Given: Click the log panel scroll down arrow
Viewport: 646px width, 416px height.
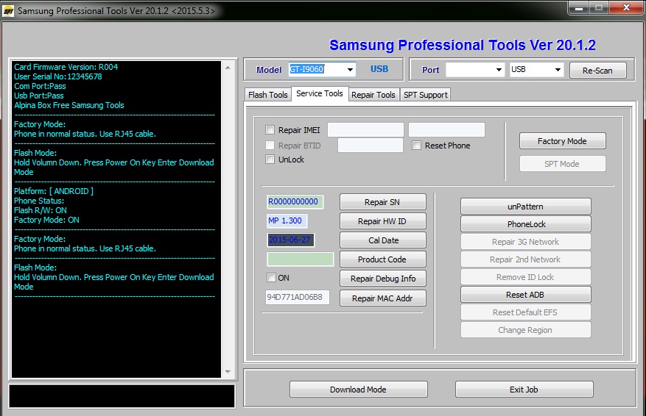Looking at the screenshot, I should point(228,372).
